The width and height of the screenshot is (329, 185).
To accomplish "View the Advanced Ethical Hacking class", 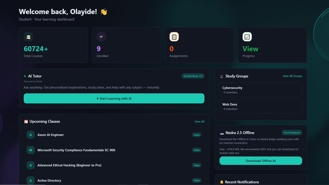I will (197, 165).
